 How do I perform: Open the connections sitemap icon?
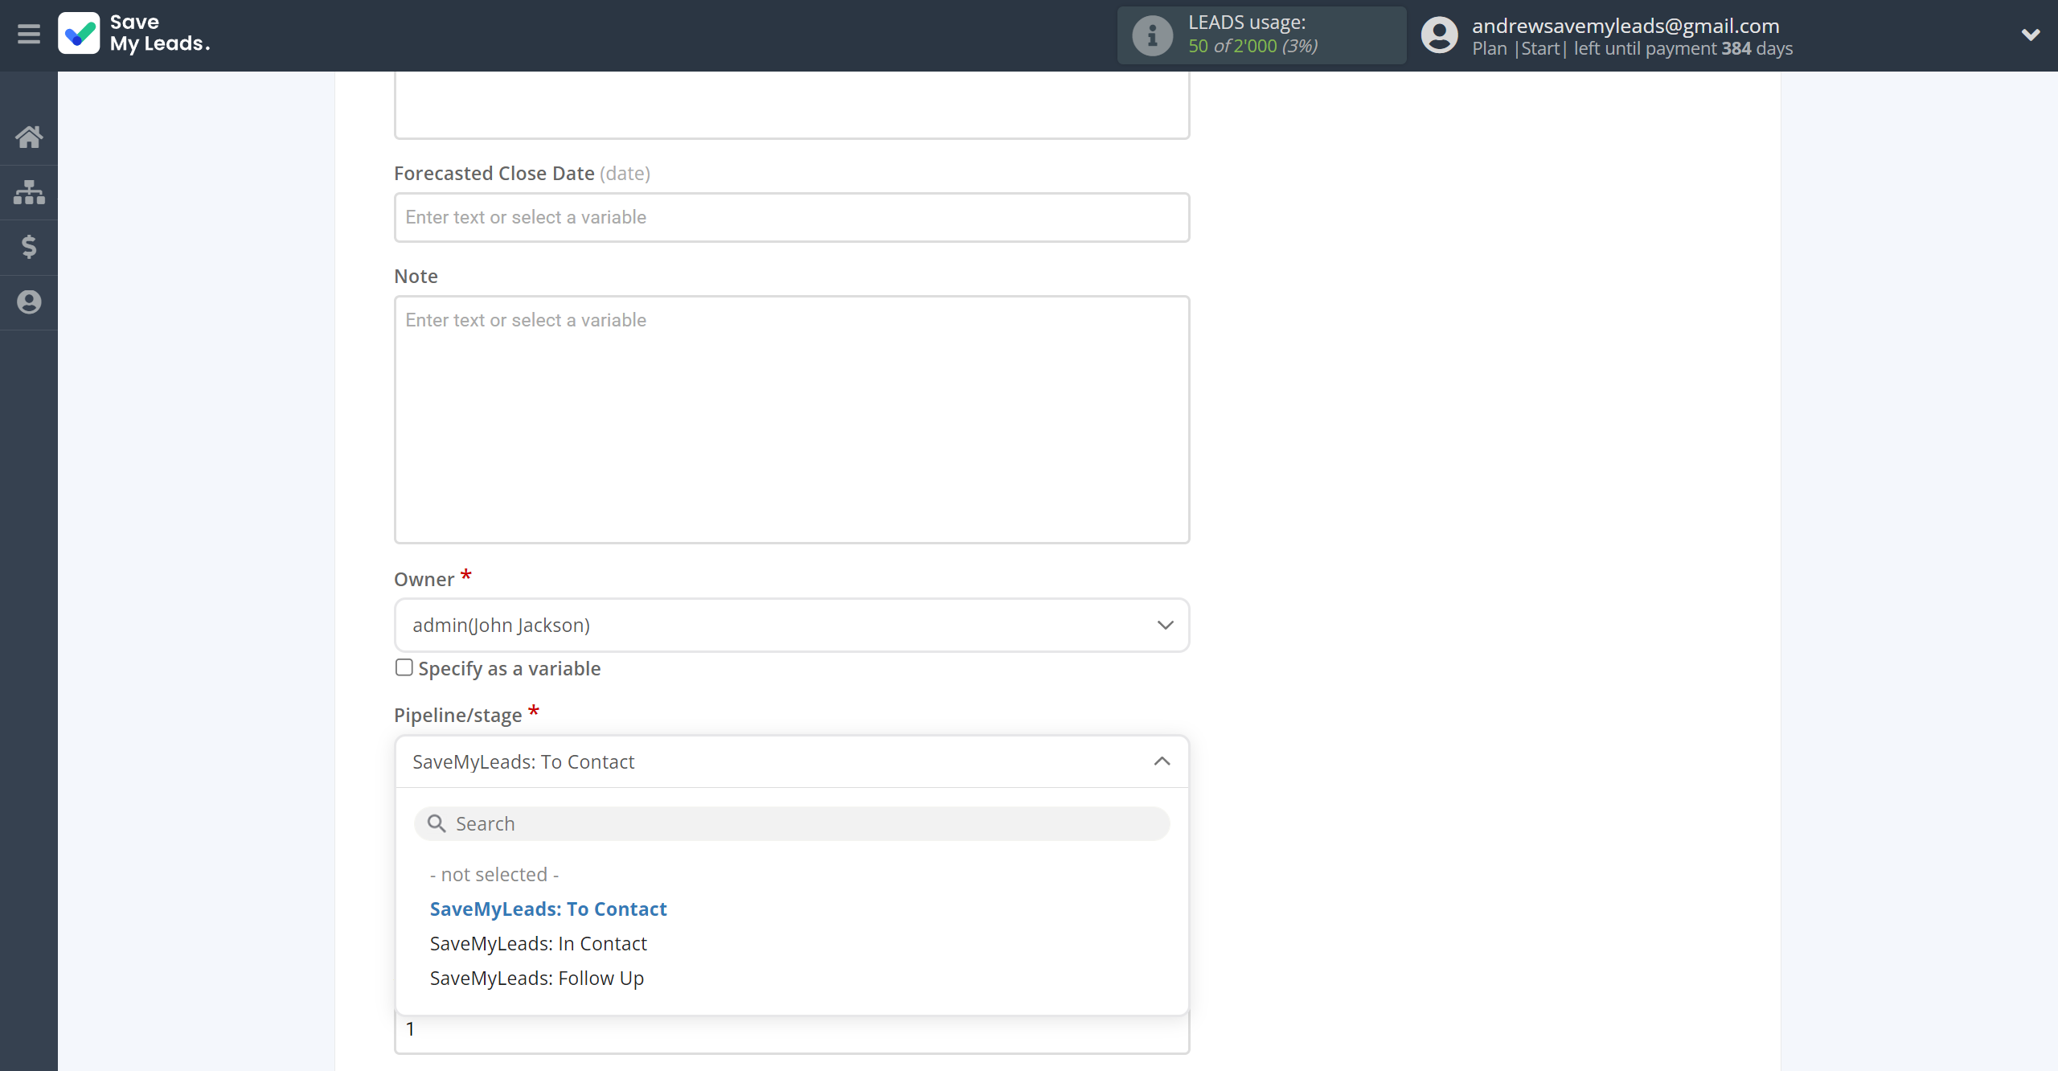[29, 192]
